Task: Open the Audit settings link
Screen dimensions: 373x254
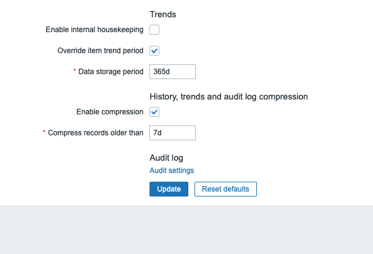Action: (172, 171)
